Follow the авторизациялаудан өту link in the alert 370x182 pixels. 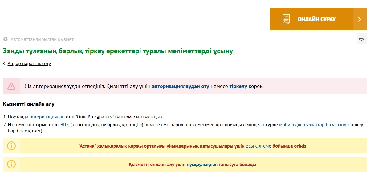tap(181, 87)
